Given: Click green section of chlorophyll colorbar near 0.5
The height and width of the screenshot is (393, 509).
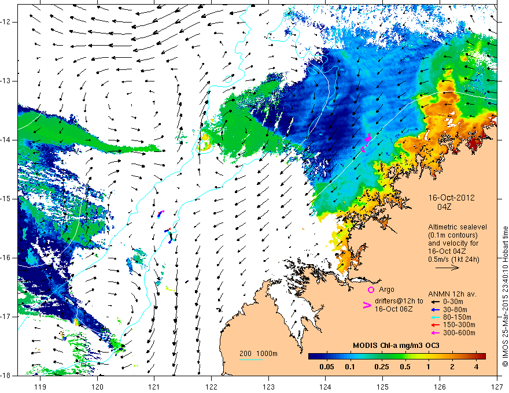Looking at the screenshot, I should click(403, 357).
